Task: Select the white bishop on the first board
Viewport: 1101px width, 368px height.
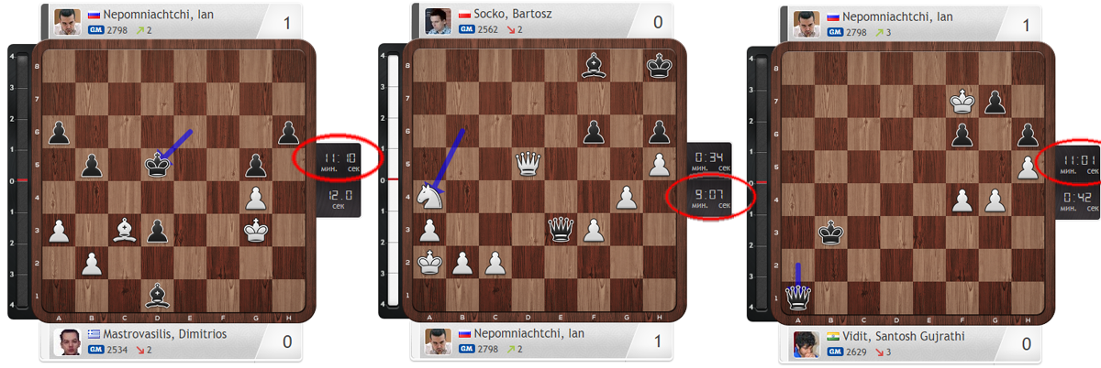Action: pos(125,230)
